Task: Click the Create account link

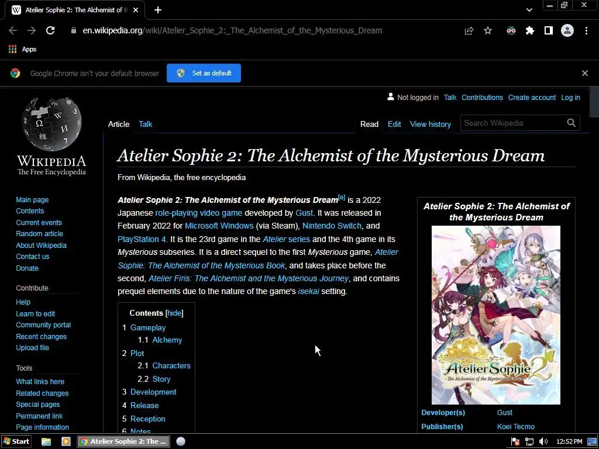Action: (532, 98)
